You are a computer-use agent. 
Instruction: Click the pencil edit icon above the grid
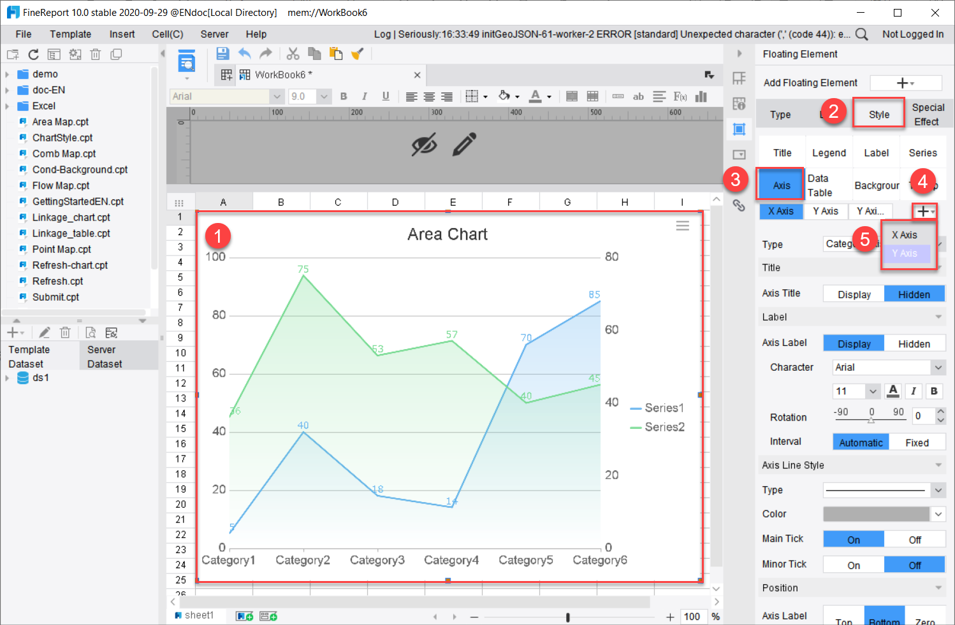[465, 145]
